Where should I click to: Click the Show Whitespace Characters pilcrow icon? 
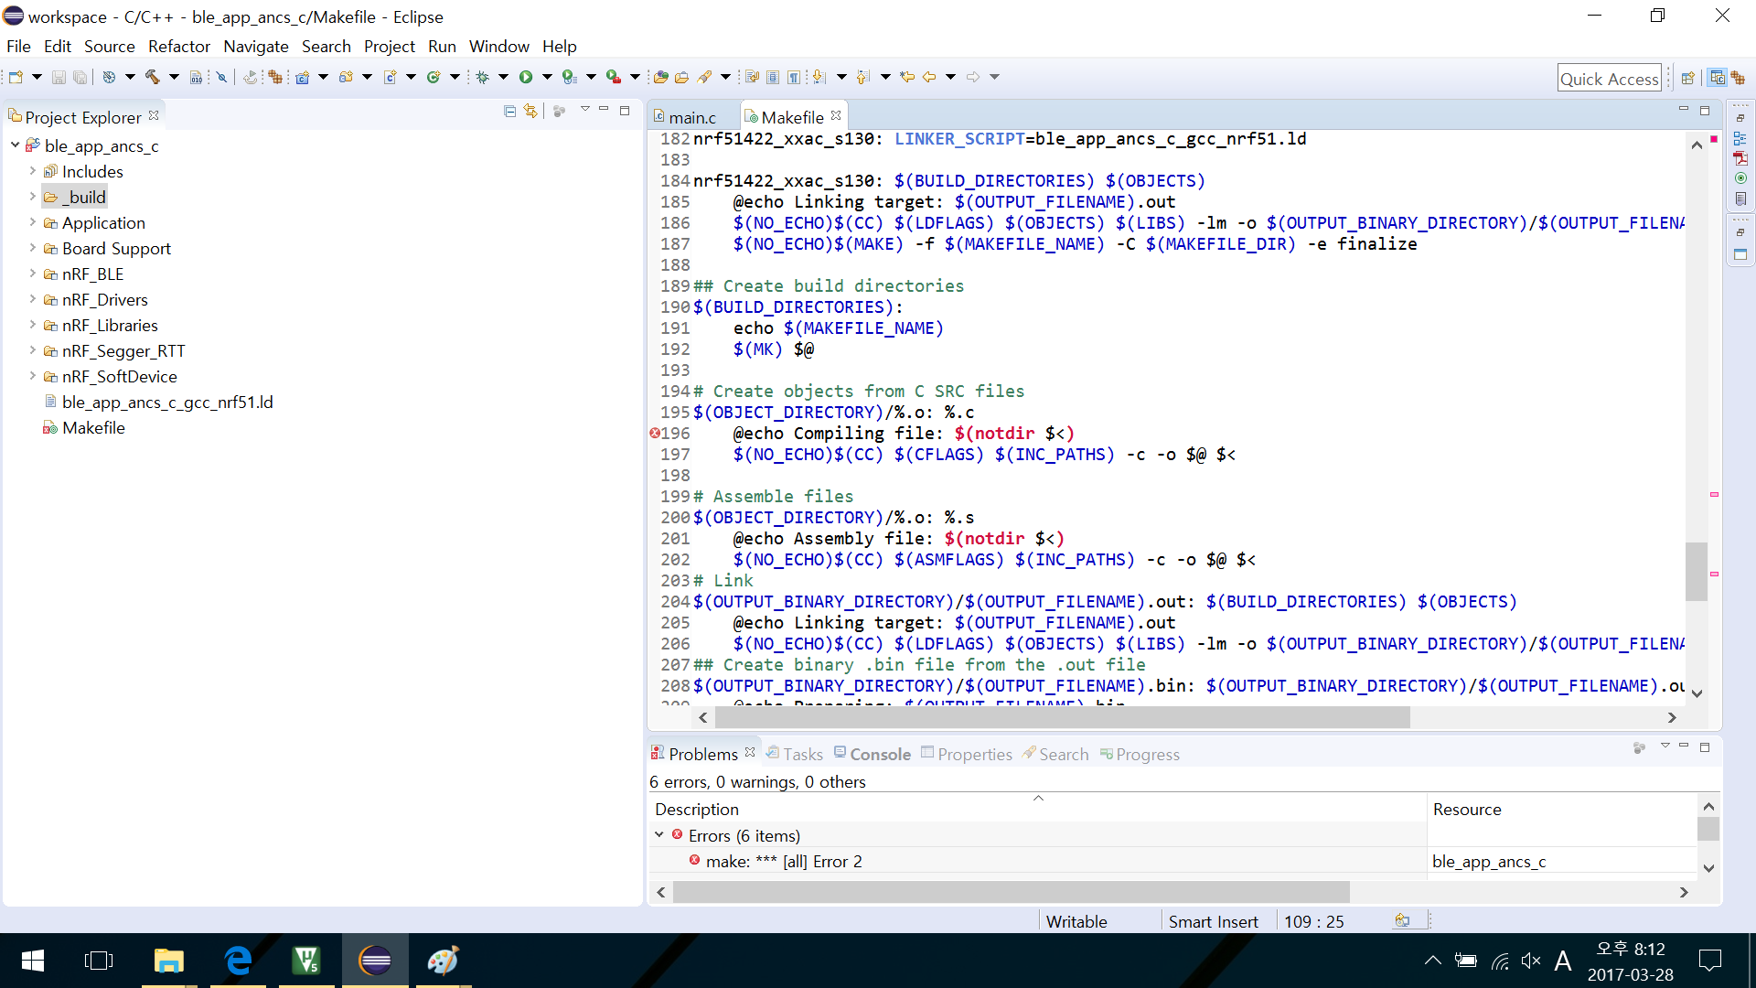(x=794, y=77)
